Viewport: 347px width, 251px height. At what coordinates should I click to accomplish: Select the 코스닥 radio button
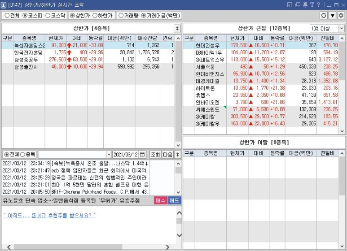point(48,16)
